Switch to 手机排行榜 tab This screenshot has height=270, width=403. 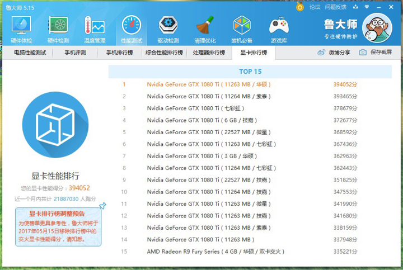(x=120, y=53)
